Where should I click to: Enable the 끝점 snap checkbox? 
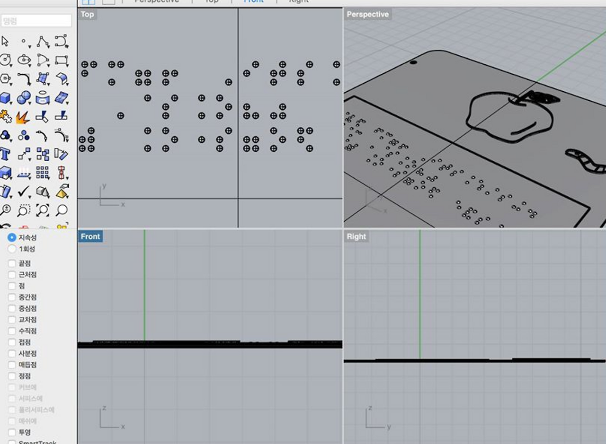[12, 263]
